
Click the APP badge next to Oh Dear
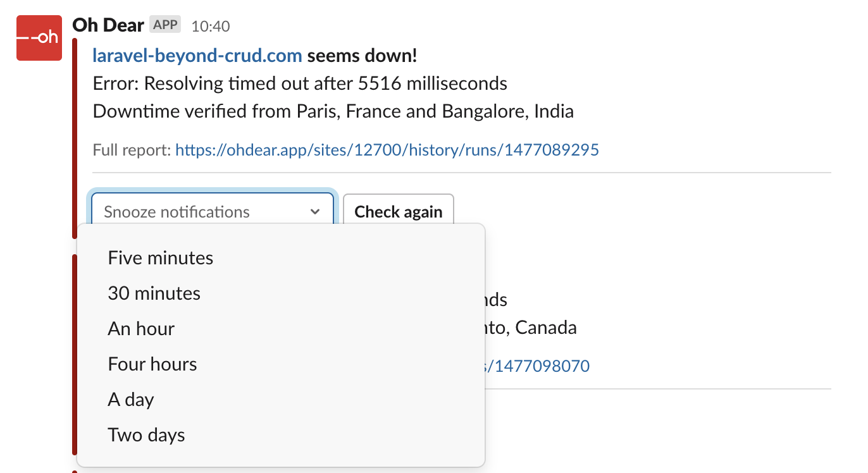(x=166, y=25)
